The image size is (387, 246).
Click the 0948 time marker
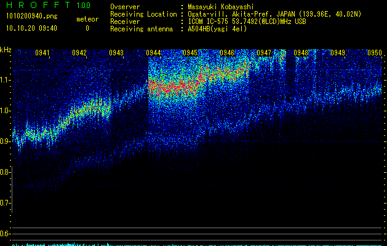(301, 53)
